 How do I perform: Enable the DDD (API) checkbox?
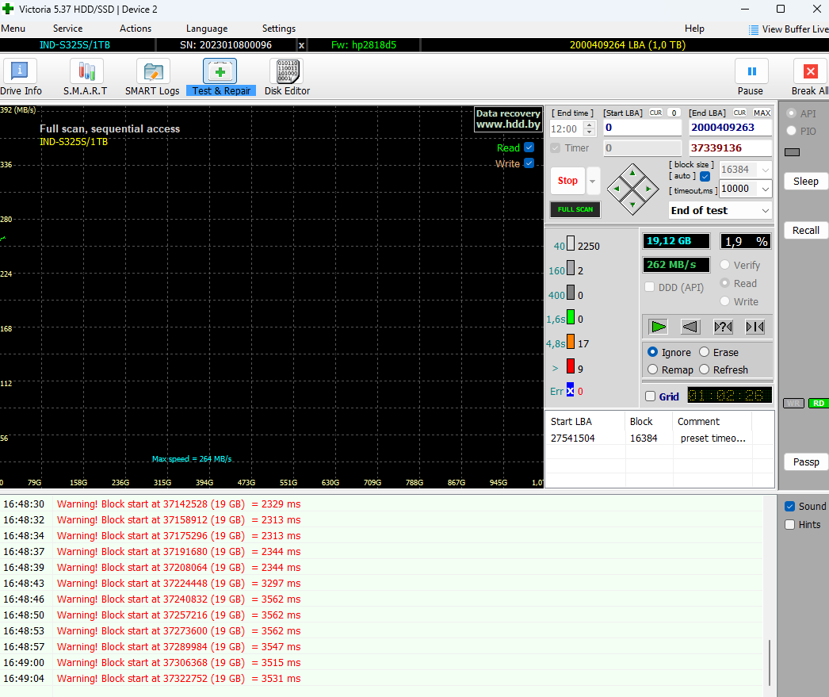(x=650, y=287)
